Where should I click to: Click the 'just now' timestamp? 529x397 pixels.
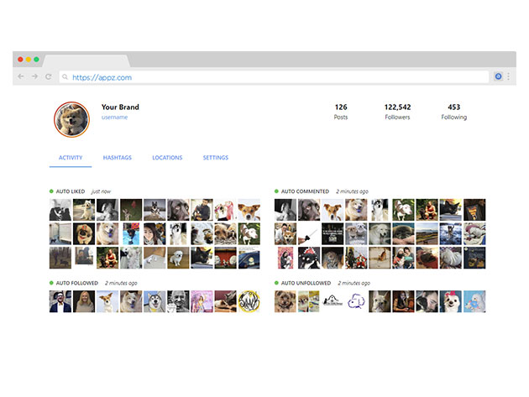pyautogui.click(x=101, y=191)
